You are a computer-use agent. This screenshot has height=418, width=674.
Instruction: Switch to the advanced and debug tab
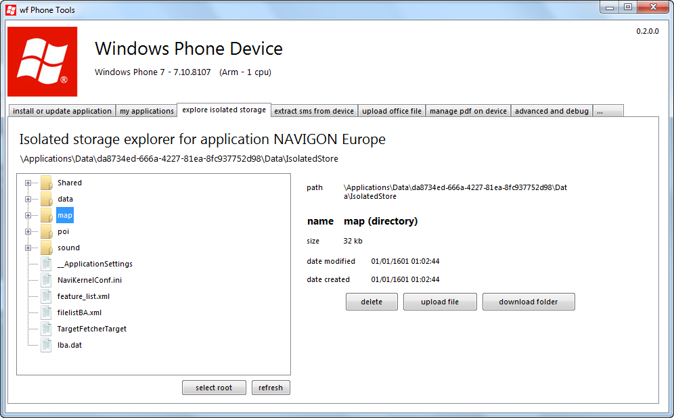[552, 111]
